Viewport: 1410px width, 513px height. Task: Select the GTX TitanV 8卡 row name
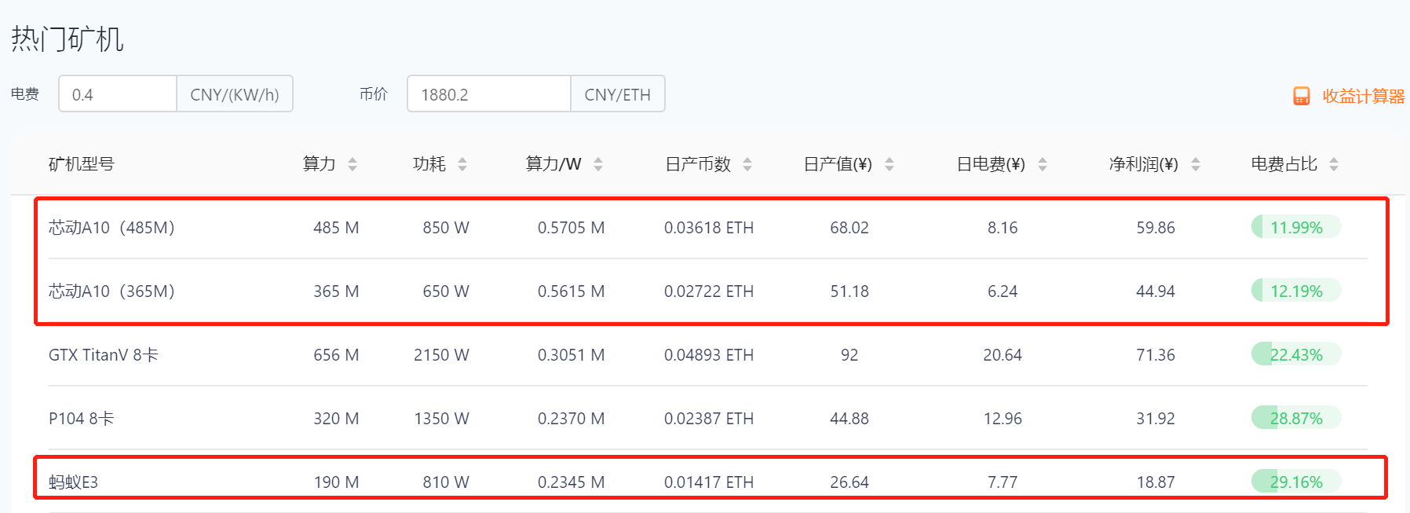(104, 354)
